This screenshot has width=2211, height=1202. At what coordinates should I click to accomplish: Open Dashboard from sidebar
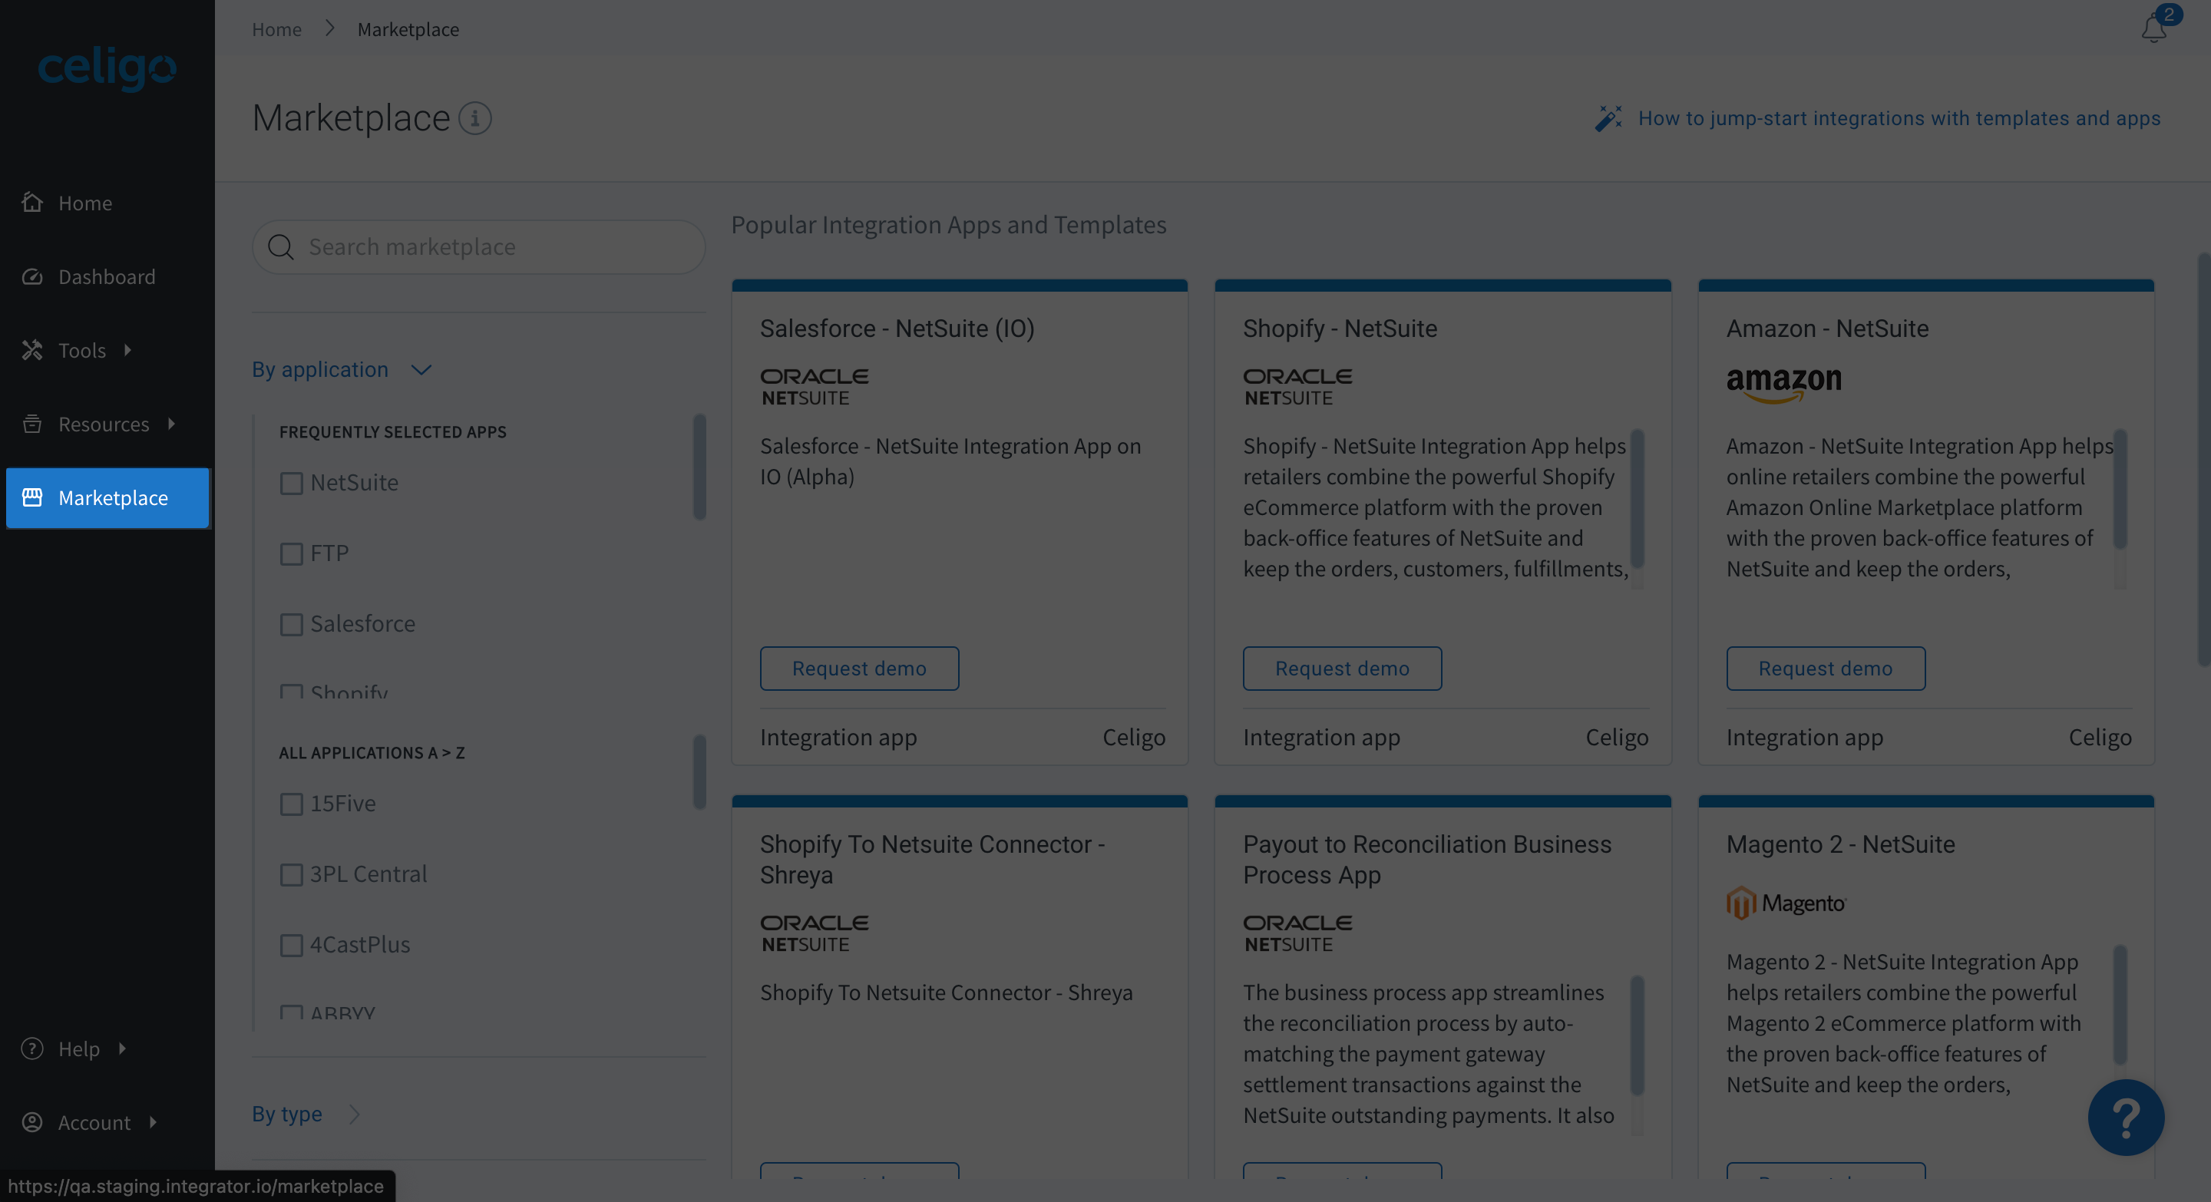click(107, 276)
